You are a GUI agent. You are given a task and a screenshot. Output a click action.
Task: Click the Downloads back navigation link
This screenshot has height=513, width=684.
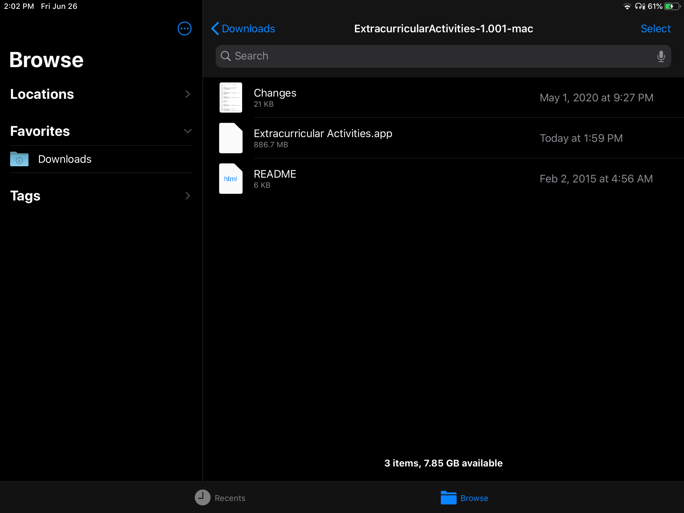tap(242, 28)
